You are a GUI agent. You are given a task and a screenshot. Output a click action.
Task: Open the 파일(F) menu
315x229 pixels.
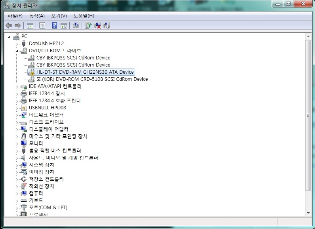point(15,16)
